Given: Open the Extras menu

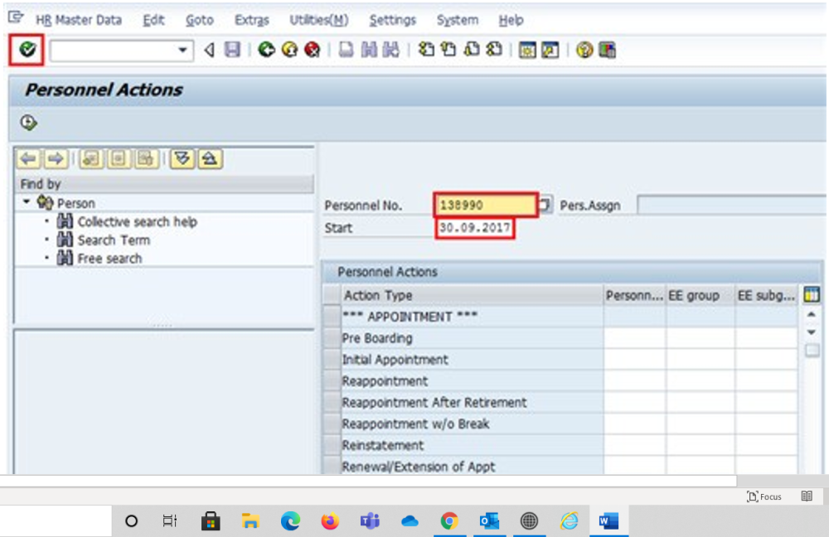Looking at the screenshot, I should click(252, 20).
